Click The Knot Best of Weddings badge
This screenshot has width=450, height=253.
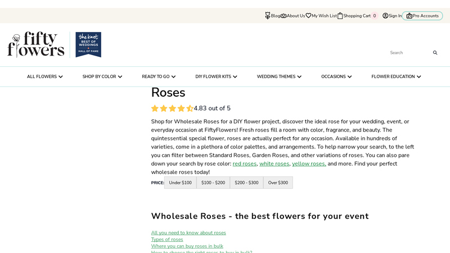88,44
